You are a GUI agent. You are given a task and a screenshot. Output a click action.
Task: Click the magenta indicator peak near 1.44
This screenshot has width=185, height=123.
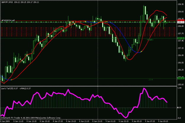144,88
